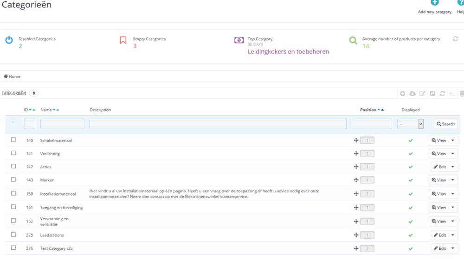464x259 pixels.
Task: Show SQL query terminal icon
Action: 452,94
